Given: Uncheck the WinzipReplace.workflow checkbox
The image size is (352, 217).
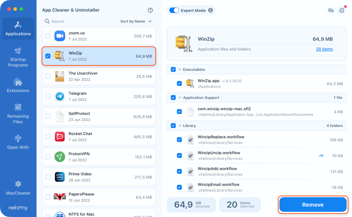Looking at the screenshot, I should pyautogui.click(x=180, y=139).
